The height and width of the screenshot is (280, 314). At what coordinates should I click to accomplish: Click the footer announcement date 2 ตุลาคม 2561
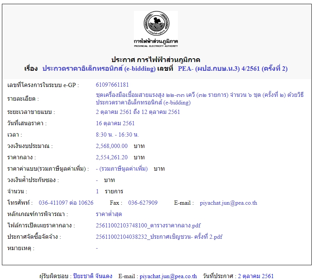point(256,276)
